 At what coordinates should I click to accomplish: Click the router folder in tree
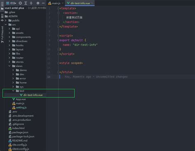tap(20, 58)
